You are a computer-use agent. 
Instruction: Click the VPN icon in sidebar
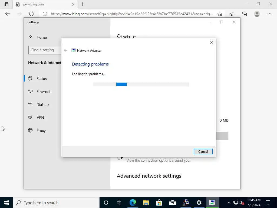point(30,117)
